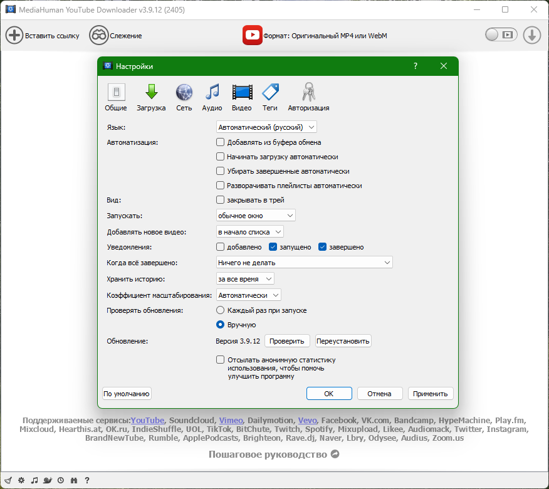Viewport: 549px width, 489px height.
Task: Open the help question mark at bottom
Action: [86, 480]
